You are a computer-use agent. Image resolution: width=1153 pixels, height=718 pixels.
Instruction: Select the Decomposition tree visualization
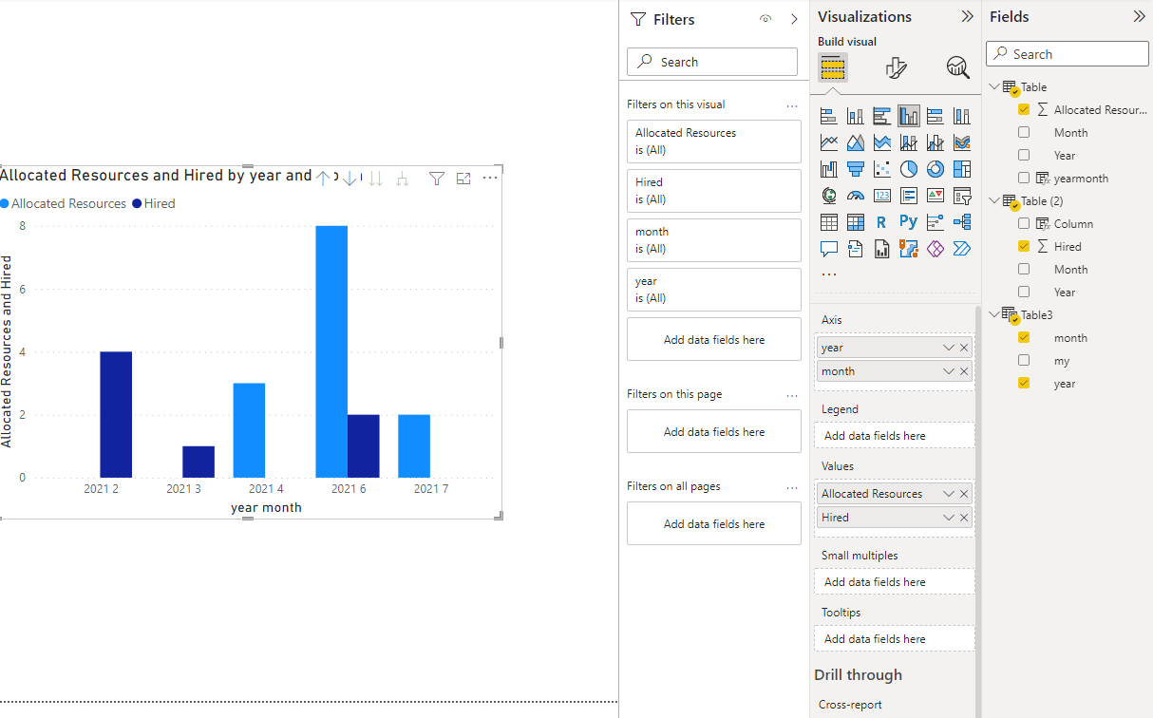(962, 222)
